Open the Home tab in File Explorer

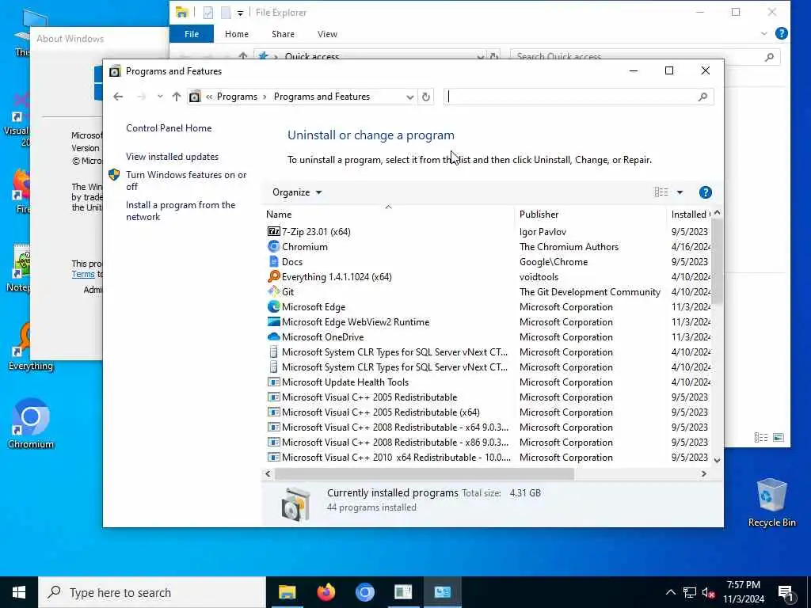(236, 34)
